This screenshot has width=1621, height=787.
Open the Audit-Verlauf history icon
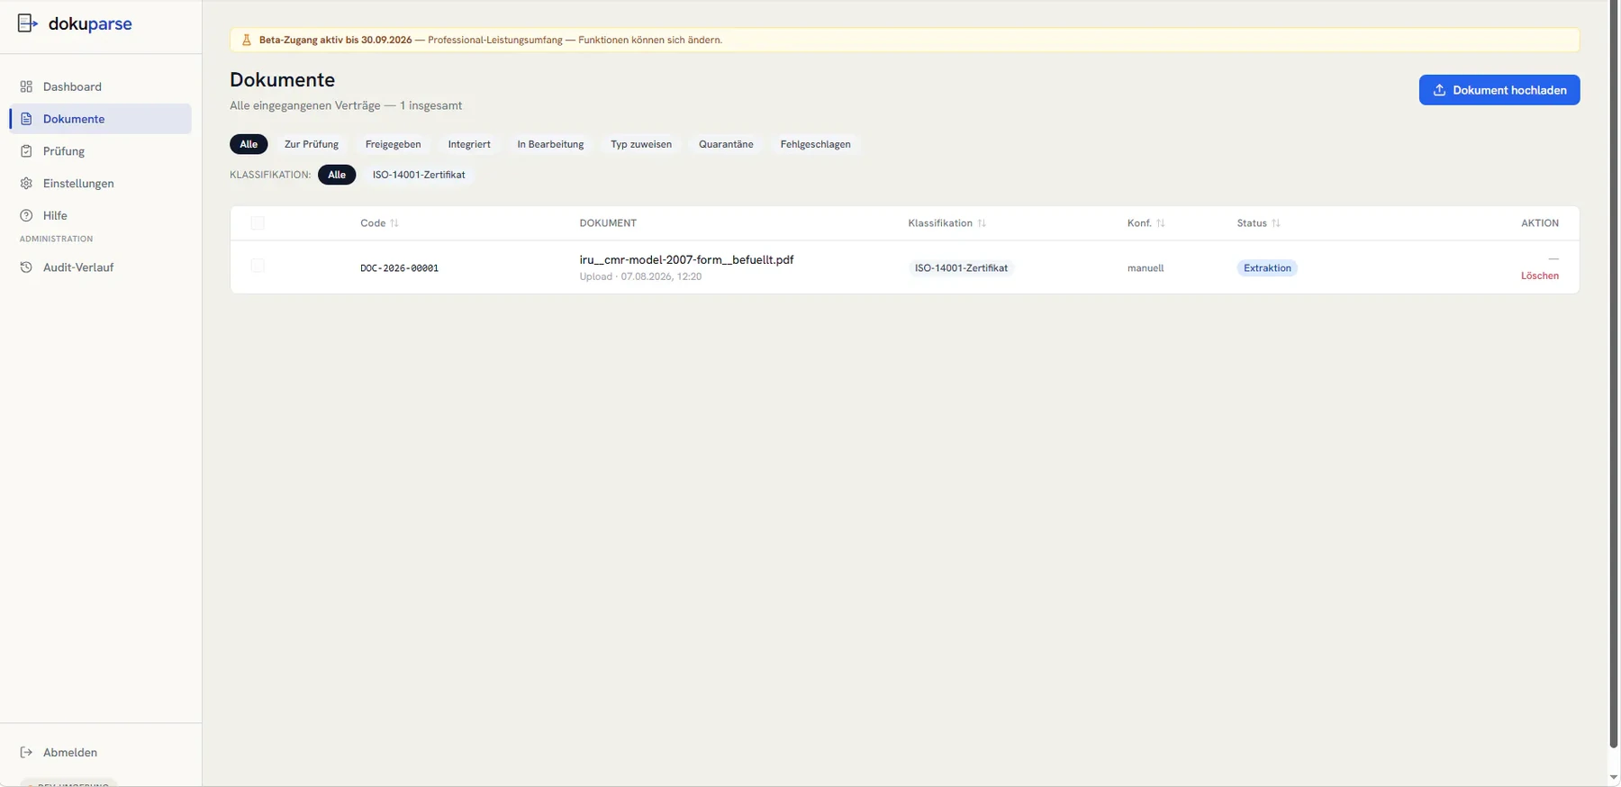pos(26,267)
